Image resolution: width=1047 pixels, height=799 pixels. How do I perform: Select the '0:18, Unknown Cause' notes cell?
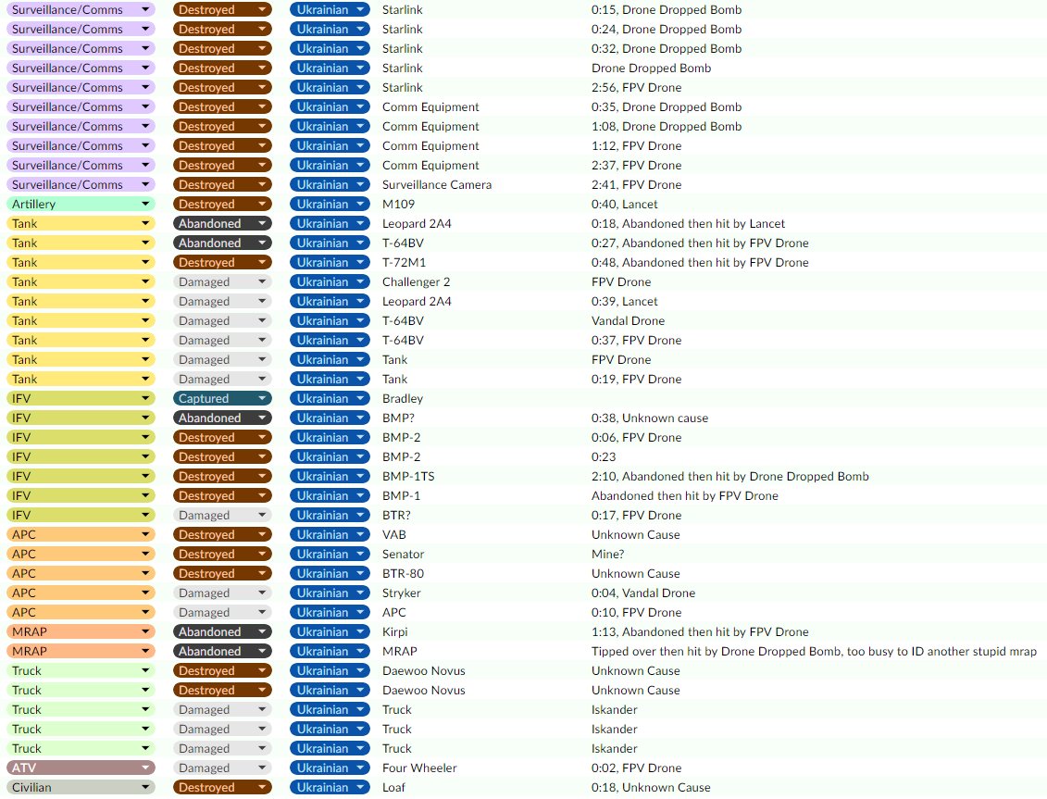pyautogui.click(x=651, y=787)
